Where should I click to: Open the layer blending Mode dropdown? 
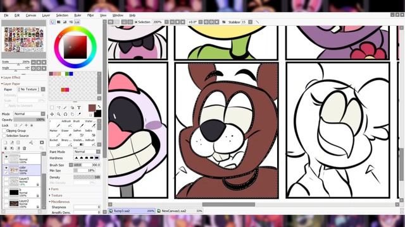click(x=29, y=113)
